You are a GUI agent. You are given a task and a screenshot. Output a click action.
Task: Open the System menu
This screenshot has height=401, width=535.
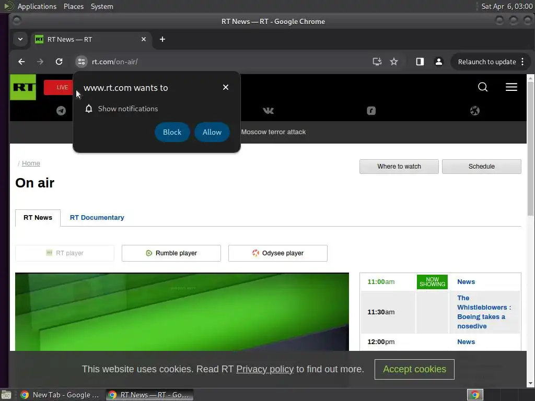point(102,6)
